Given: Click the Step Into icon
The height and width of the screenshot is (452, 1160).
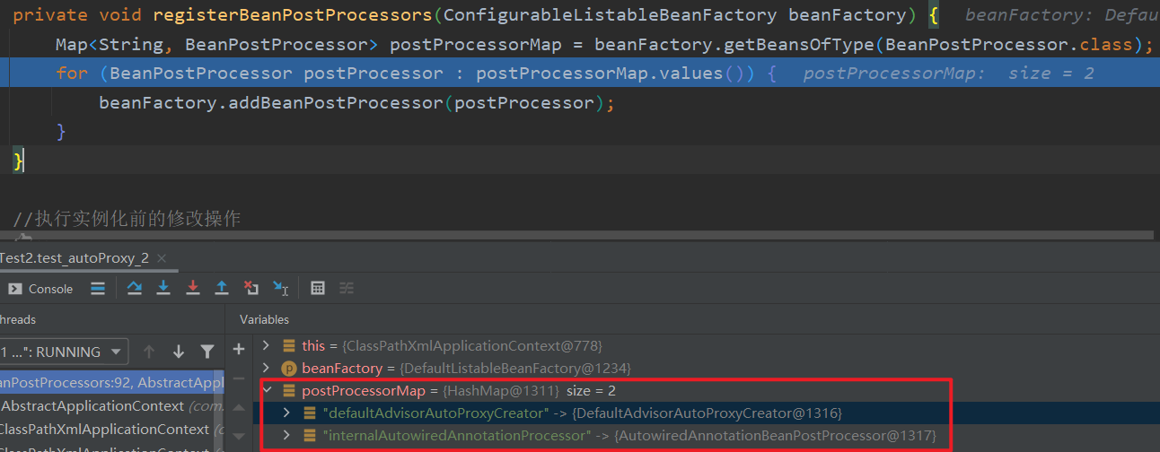Looking at the screenshot, I should [x=163, y=288].
